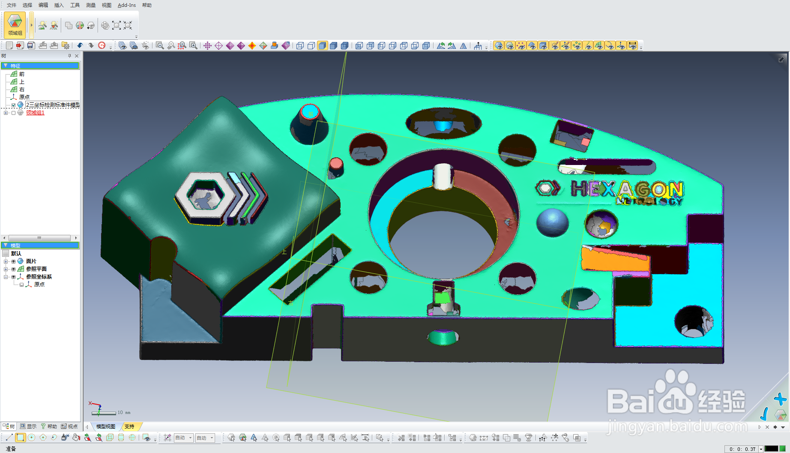Screen dimensions: 790x453
Task: Click the orange star viewpoint icon
Action: click(x=252, y=45)
